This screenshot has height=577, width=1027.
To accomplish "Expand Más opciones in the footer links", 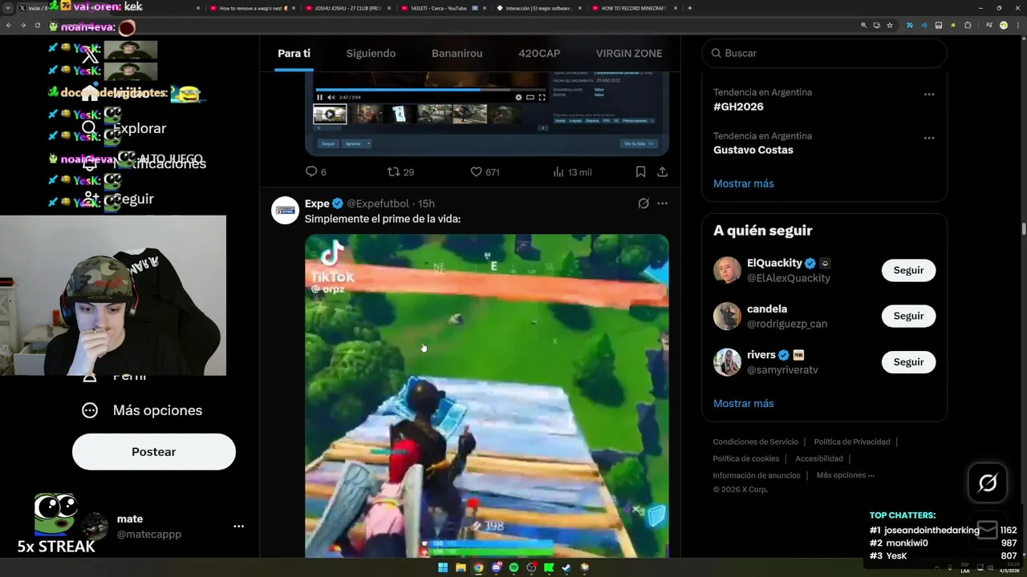I will pyautogui.click(x=846, y=475).
